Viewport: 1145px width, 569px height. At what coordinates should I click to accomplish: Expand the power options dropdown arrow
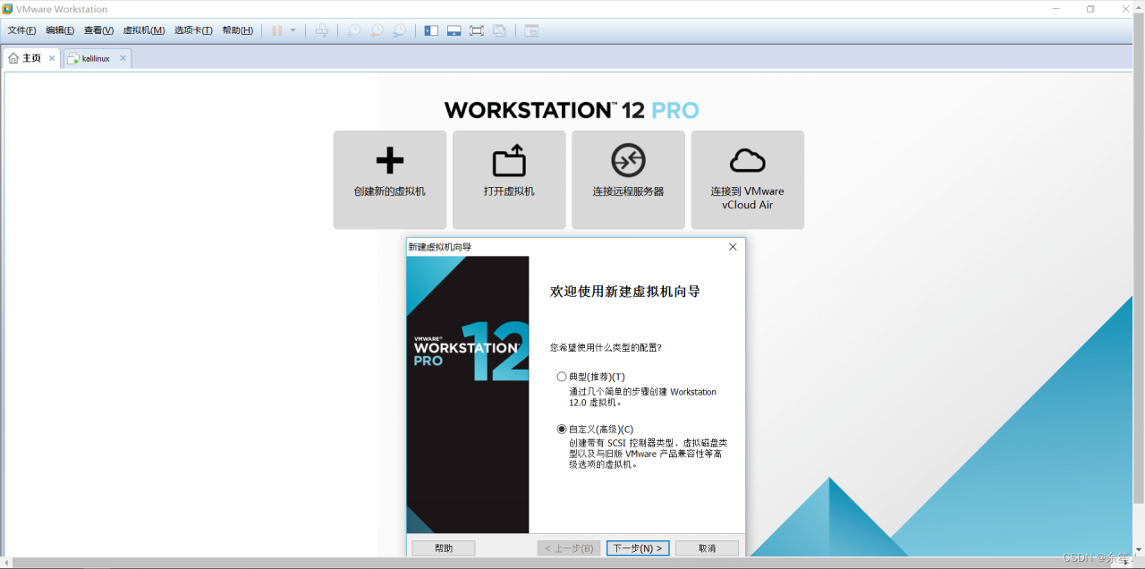[293, 30]
